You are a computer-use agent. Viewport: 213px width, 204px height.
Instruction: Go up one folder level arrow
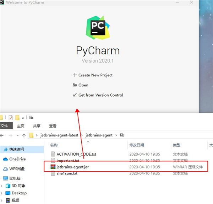[24, 135]
